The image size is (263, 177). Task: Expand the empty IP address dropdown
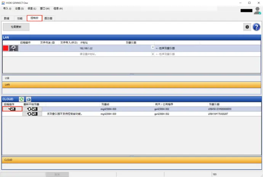pyautogui.click(x=152, y=54)
